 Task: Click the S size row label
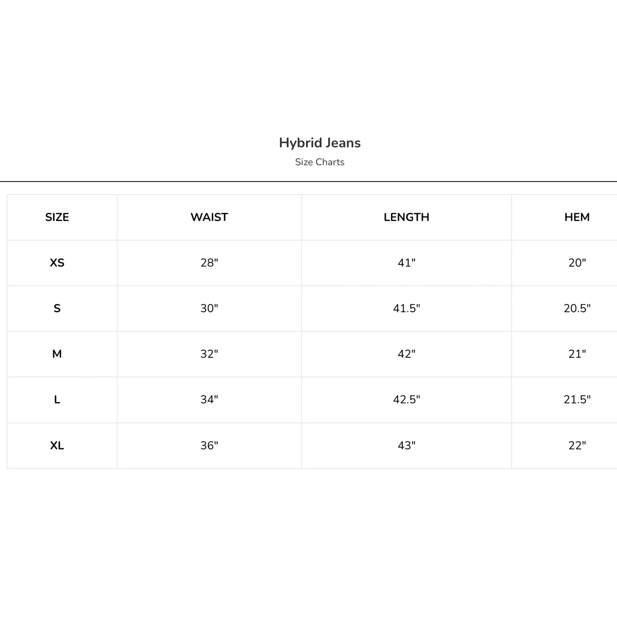[57, 308]
